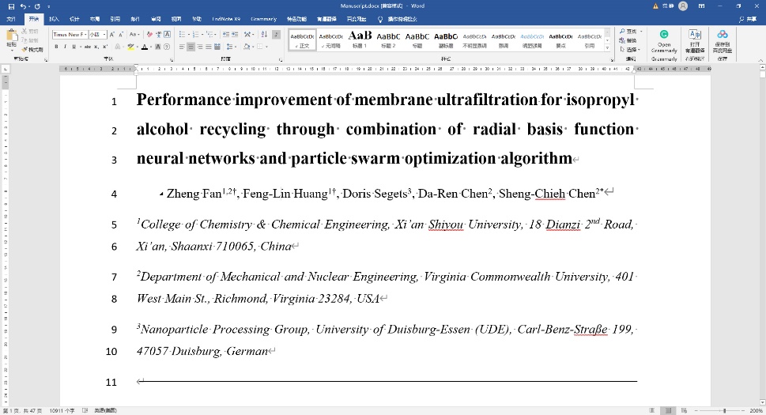Viewport: 766px width, 415px height.
Task: Toggle show paragraph marks button
Action: coord(274,35)
